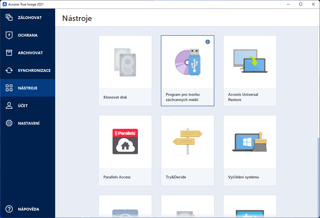Open Parallels Access tool
320x218 pixels.
pos(125,150)
